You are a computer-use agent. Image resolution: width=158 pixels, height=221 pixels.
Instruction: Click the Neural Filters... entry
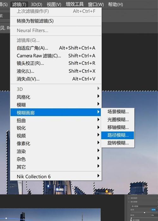click(56, 30)
